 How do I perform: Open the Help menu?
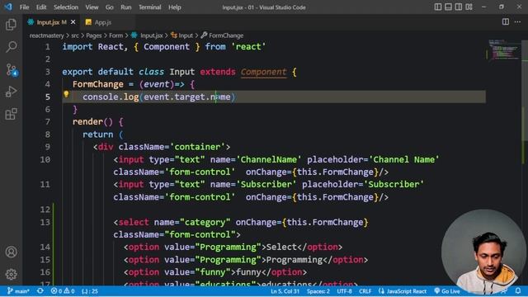[174, 7]
